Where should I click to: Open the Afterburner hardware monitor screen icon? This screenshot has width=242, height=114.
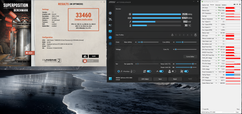pos(110,31)
